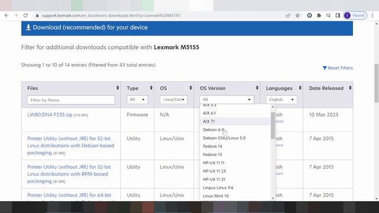
Task: Click the circular extension icon beside star
Action: pyautogui.click(x=309, y=15)
